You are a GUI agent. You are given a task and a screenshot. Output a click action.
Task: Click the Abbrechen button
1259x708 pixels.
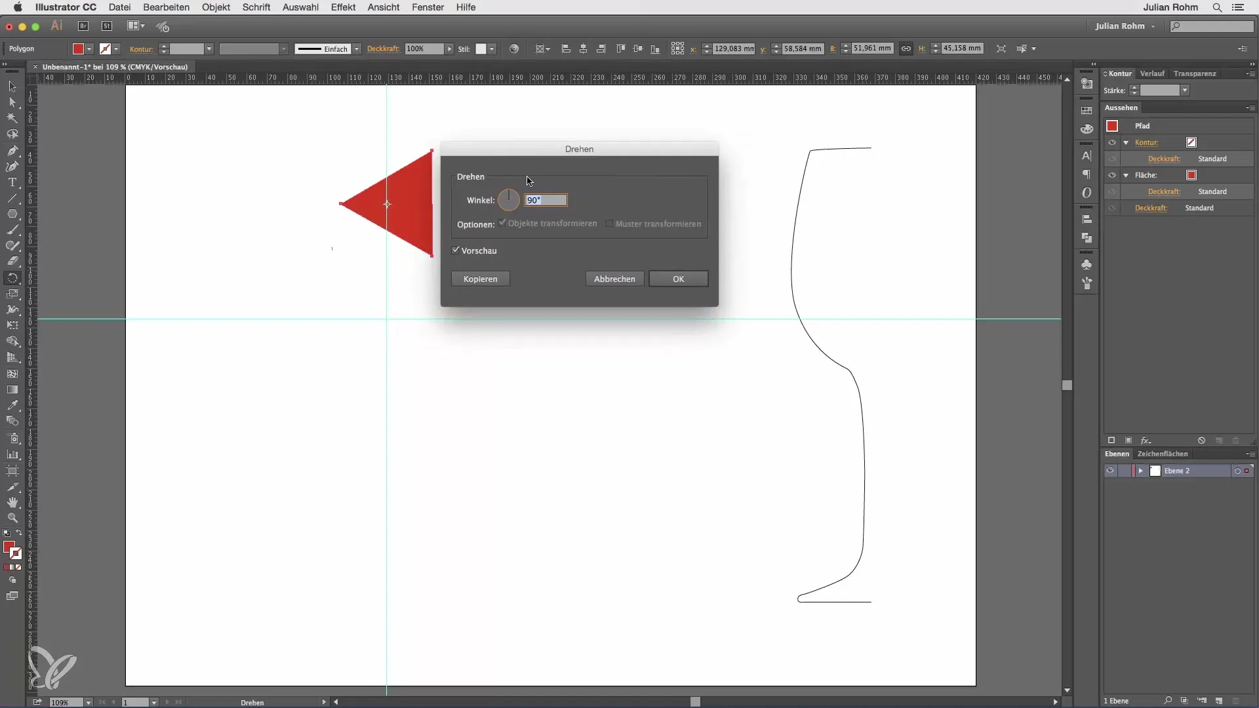point(614,279)
